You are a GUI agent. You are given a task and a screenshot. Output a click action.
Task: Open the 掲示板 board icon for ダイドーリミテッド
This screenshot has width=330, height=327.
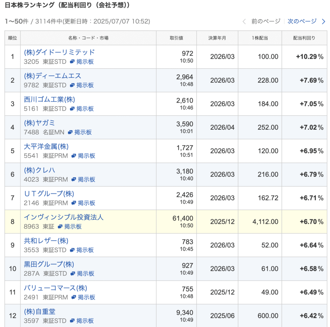pos(72,61)
